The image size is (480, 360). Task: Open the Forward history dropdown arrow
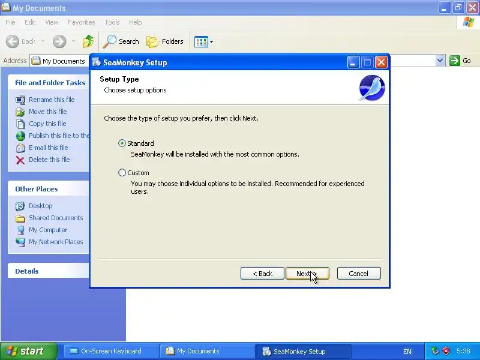coord(73,41)
